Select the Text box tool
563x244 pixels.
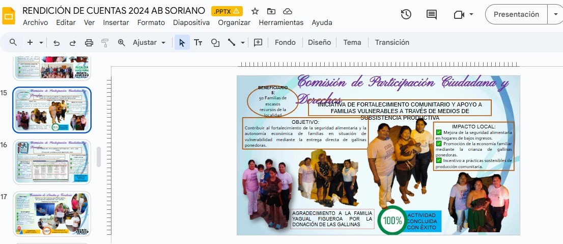click(198, 43)
